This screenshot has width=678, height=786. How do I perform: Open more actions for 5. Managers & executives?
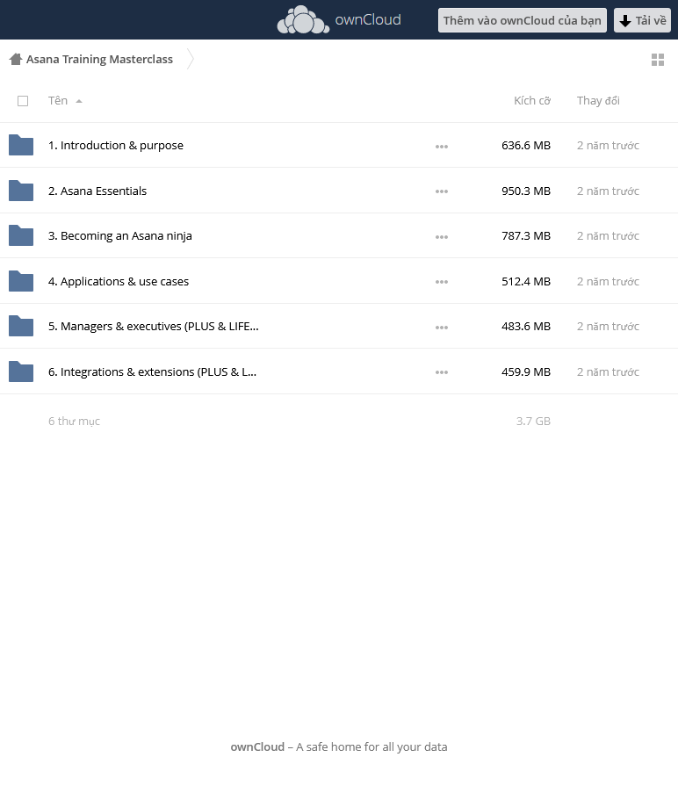442,328
